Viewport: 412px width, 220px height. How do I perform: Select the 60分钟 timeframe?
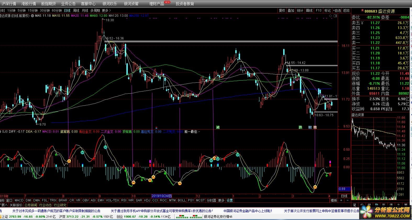click(x=57, y=10)
